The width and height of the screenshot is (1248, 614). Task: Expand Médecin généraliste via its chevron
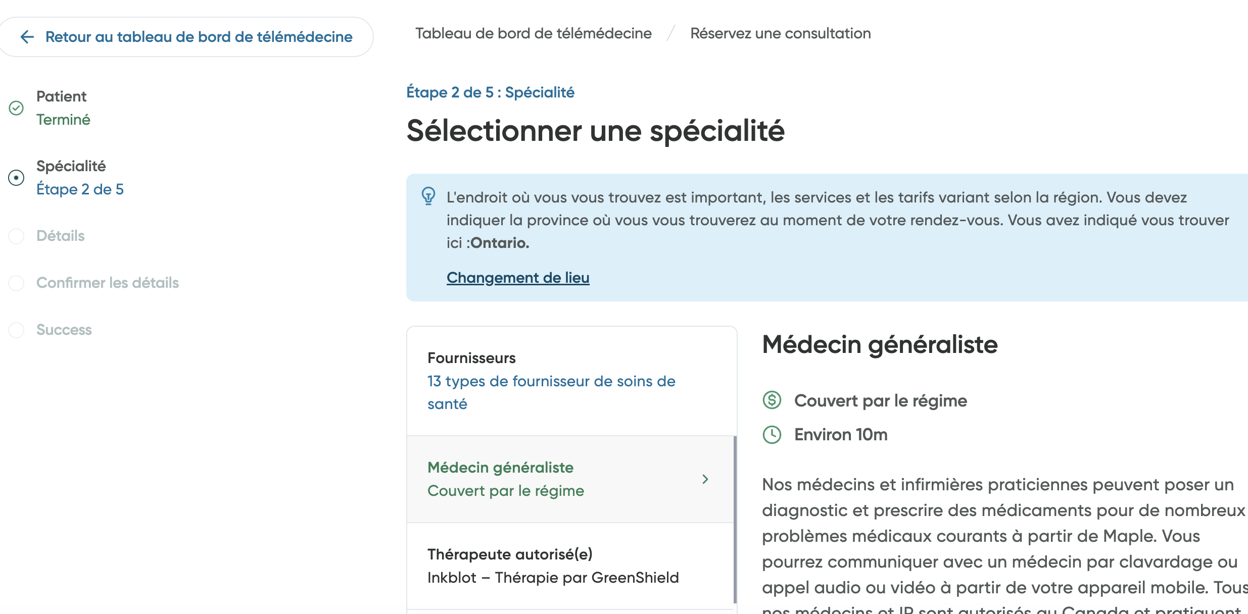click(705, 479)
